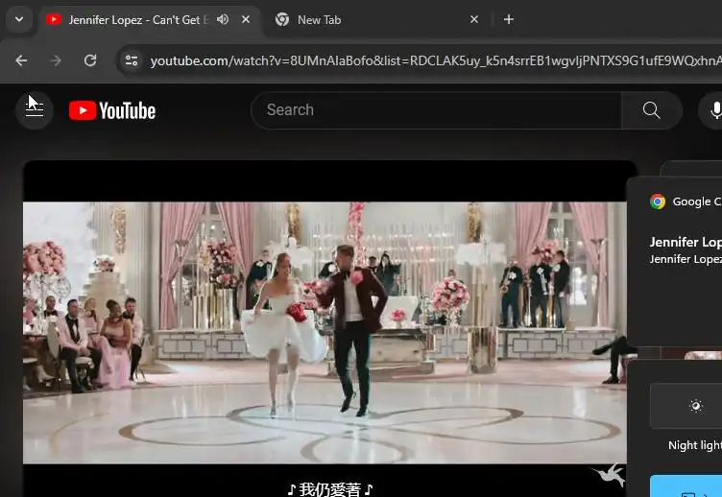Open a new browser tab with plus
Screen dimensions: 722x497
coord(509,19)
